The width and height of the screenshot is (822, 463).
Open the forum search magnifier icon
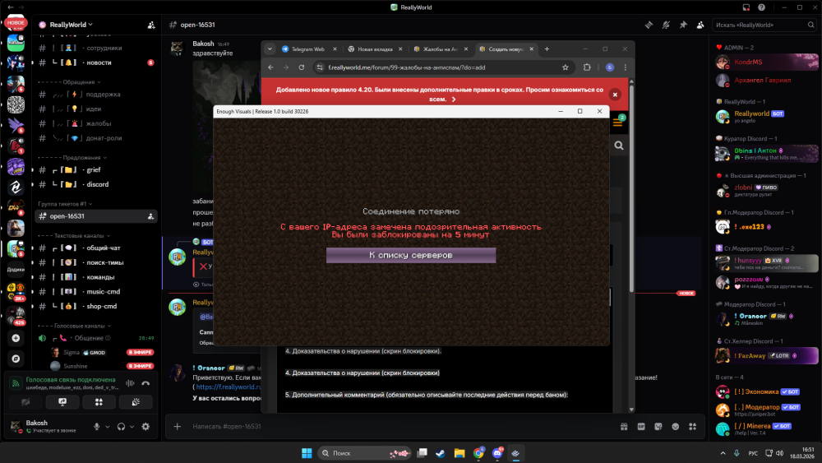(619, 146)
